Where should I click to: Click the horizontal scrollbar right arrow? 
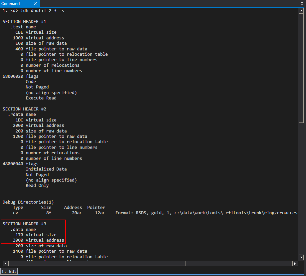click(x=295, y=263)
